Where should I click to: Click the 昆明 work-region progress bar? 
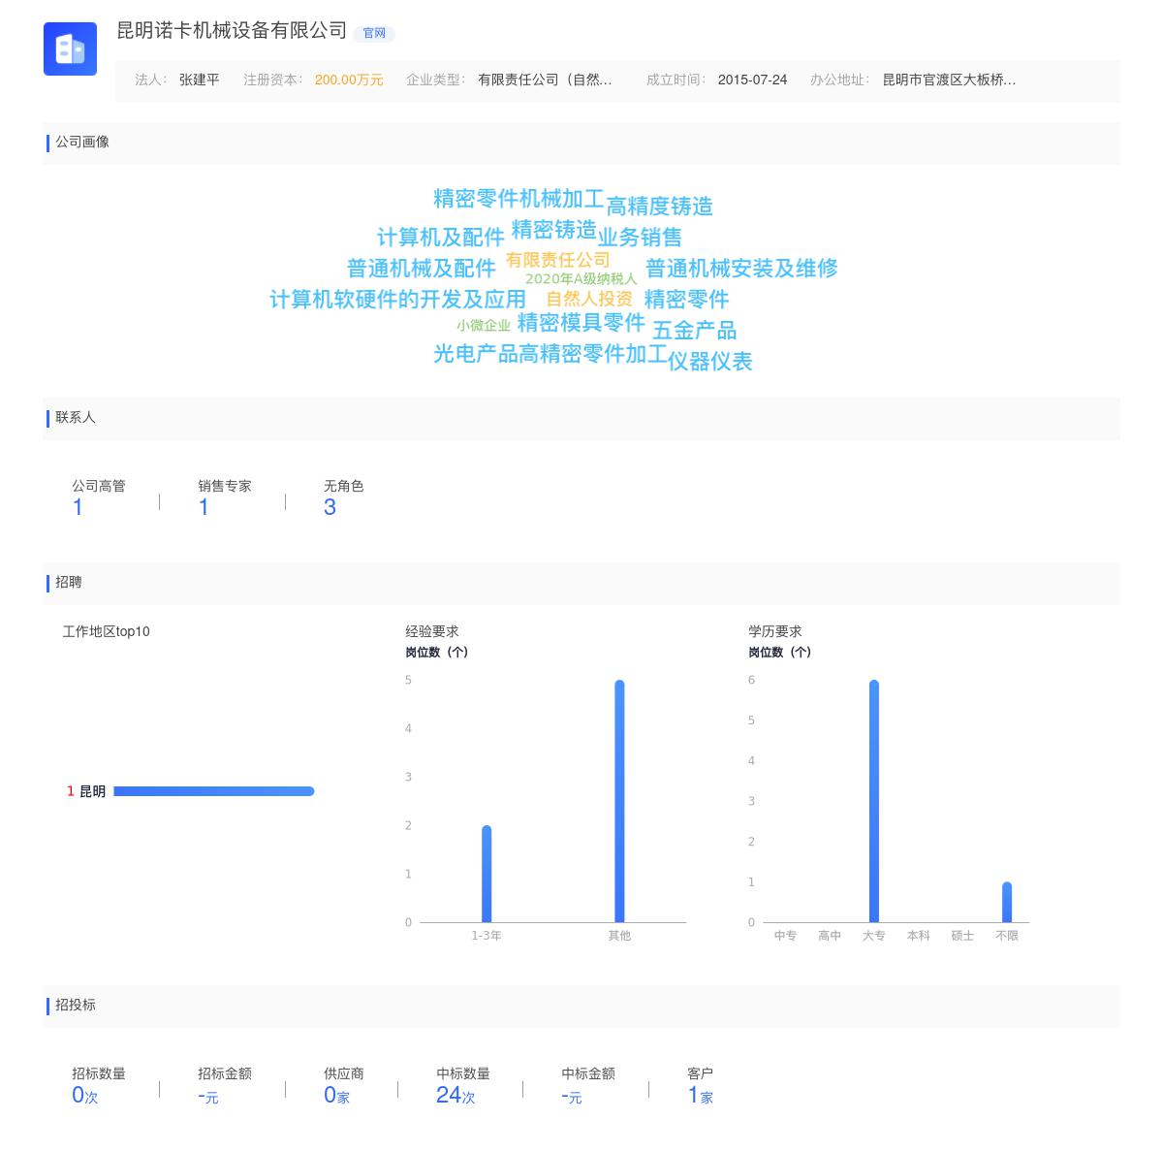214,791
